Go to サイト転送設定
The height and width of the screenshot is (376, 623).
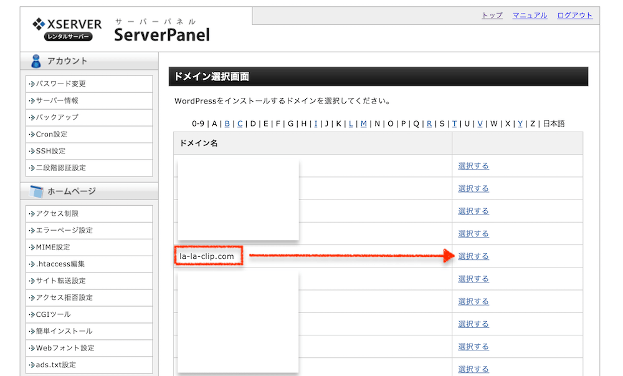(x=89, y=281)
